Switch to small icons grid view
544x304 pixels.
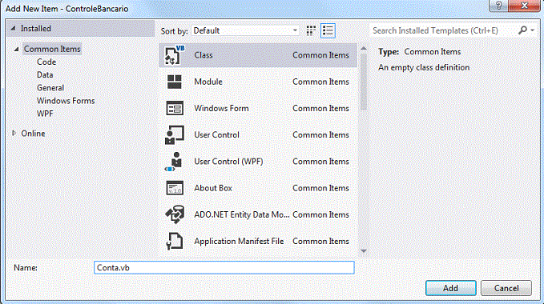click(x=311, y=31)
